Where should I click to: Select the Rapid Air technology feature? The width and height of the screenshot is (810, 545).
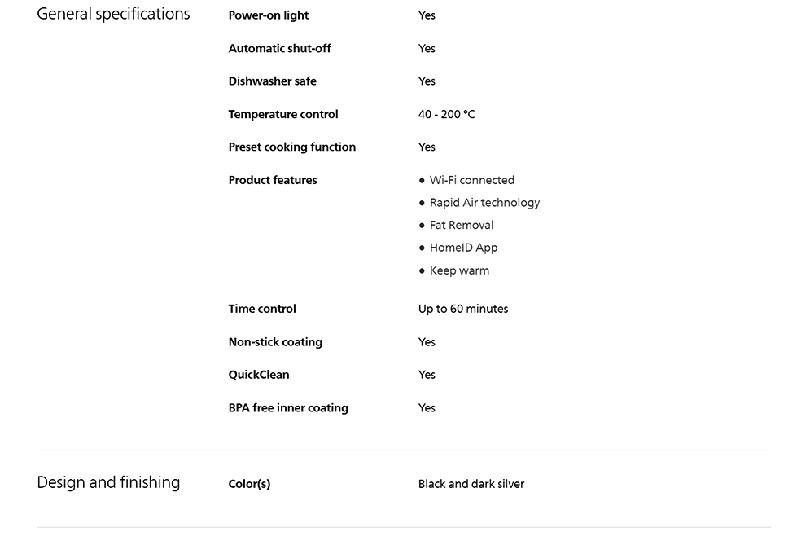[x=484, y=203]
